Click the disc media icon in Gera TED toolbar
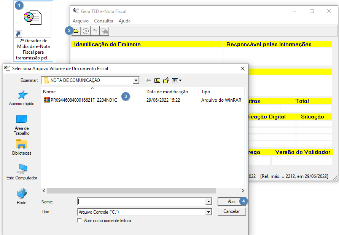 tap(86, 31)
